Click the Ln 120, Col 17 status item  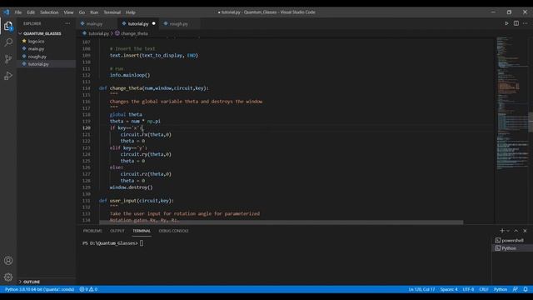[421, 289]
